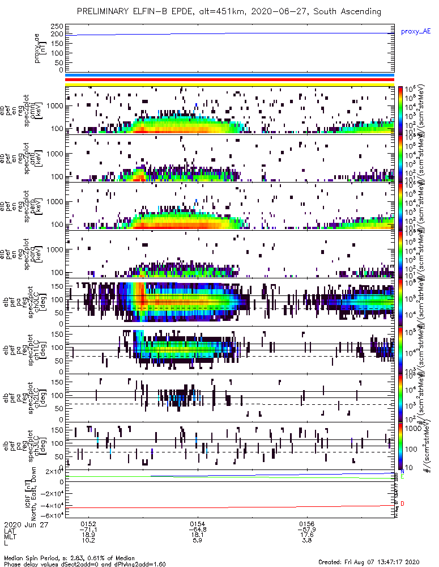Click the blue proxy_AE line in the top panel
The image size is (439, 567).
(230, 34)
